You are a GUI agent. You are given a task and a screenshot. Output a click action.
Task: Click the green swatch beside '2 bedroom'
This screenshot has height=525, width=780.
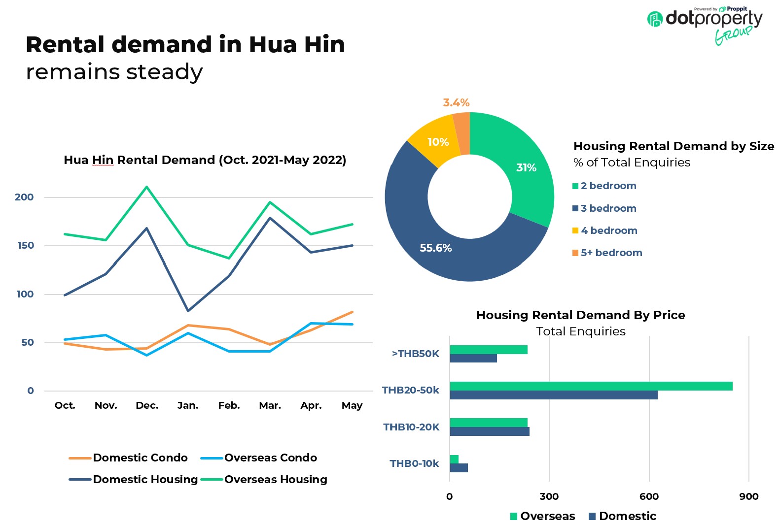point(575,186)
